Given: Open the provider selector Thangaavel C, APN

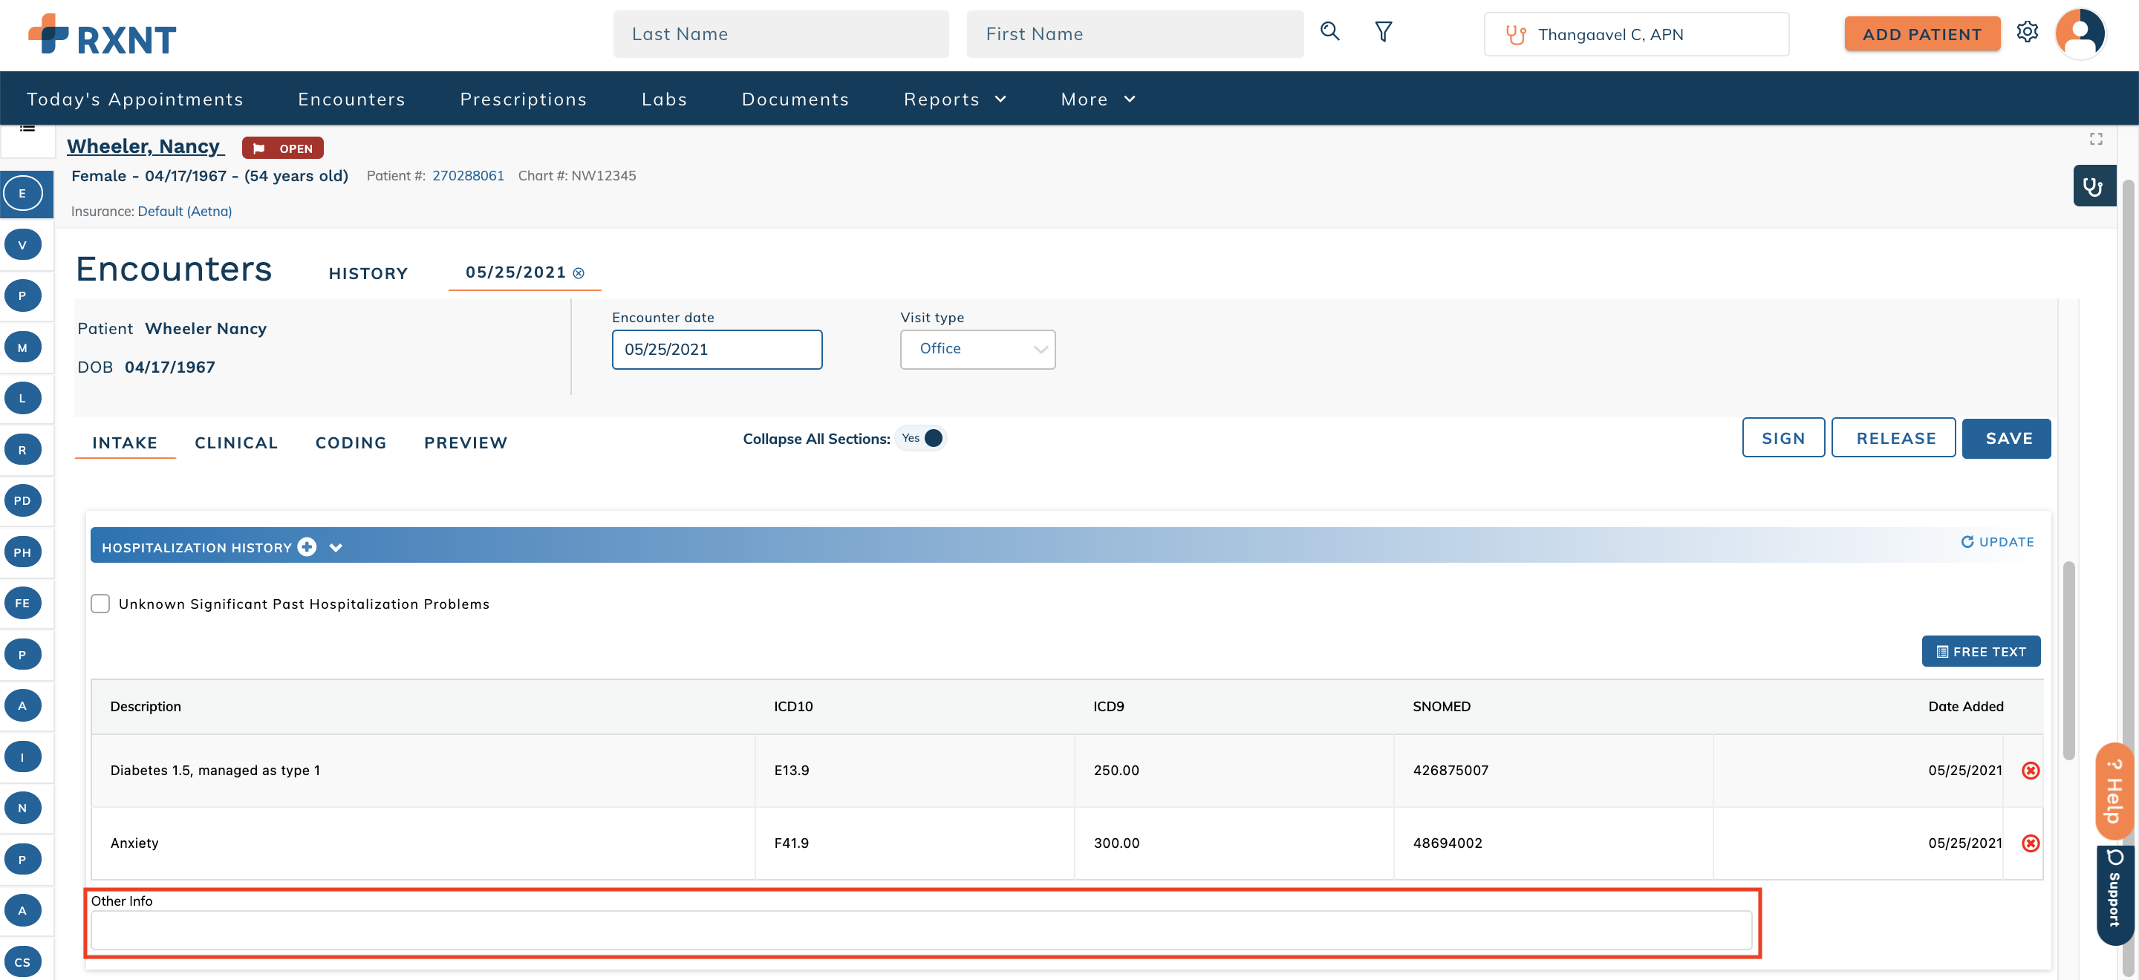Looking at the screenshot, I should 1635,34.
